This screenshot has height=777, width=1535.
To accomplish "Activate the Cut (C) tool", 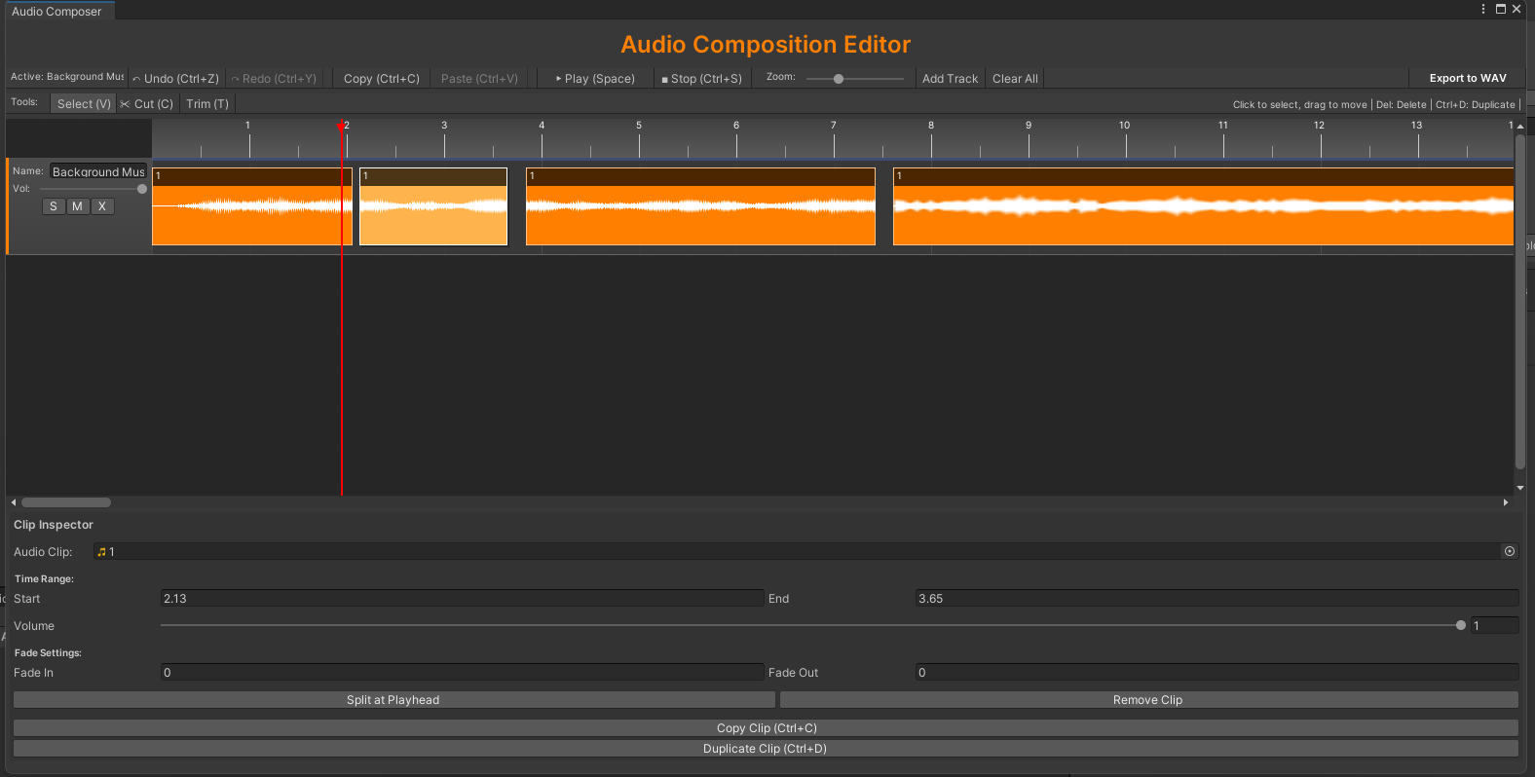I will 147,104.
